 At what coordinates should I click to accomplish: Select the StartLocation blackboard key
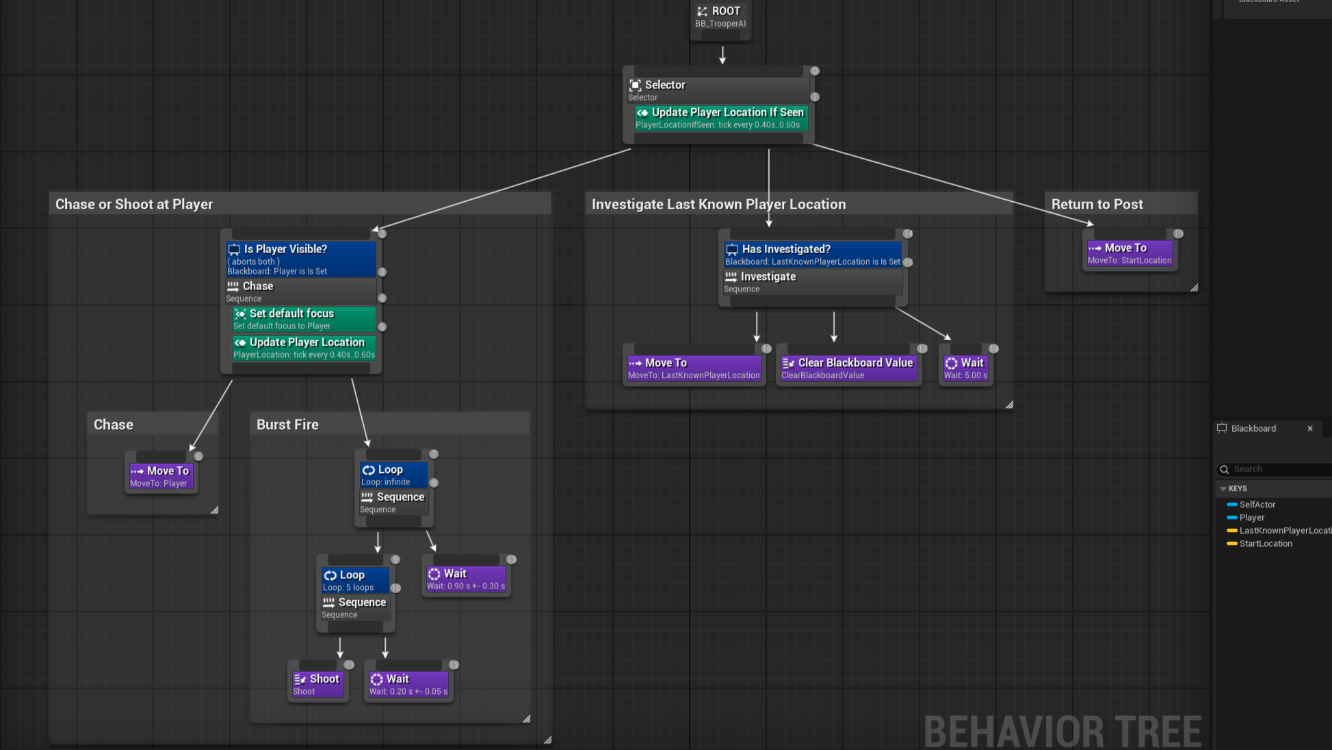click(x=1265, y=543)
